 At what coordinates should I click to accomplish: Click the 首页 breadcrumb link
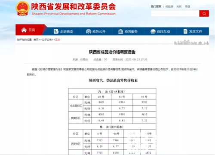[x=36, y=40]
